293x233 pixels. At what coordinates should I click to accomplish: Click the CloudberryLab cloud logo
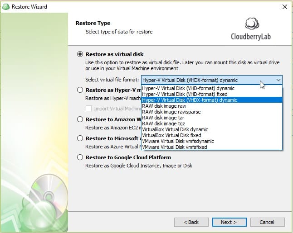252,24
